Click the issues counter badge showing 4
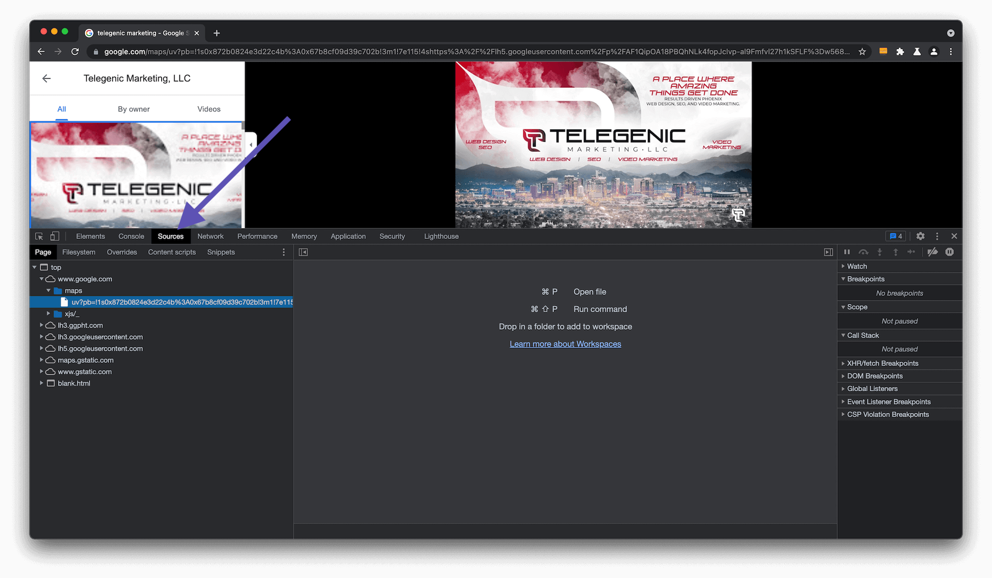This screenshot has height=578, width=992. coord(895,236)
